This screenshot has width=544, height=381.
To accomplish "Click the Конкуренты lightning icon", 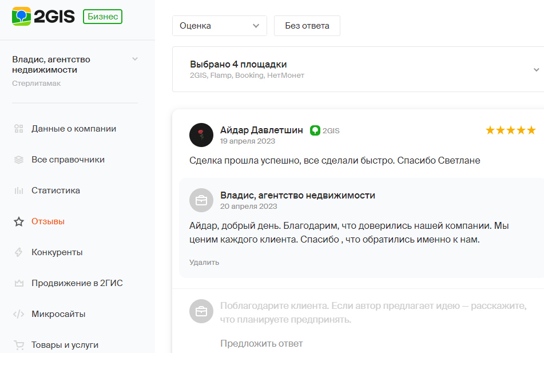I will (x=19, y=252).
